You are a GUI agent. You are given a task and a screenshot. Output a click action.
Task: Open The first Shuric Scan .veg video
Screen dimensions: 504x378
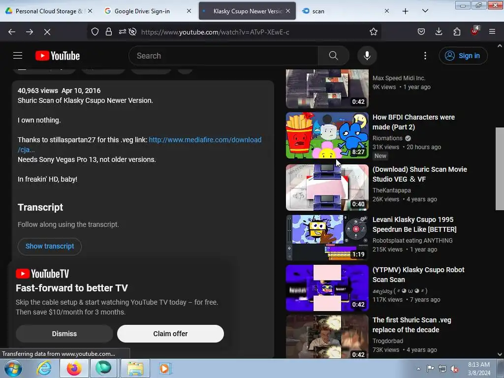click(x=411, y=325)
